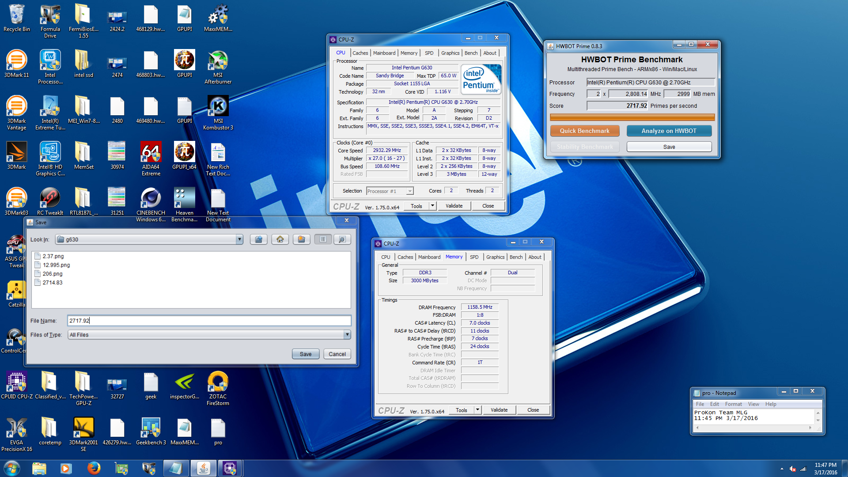Click Notepad vertical scrollbar
Screen dimensions: 848x477
tap(818, 416)
